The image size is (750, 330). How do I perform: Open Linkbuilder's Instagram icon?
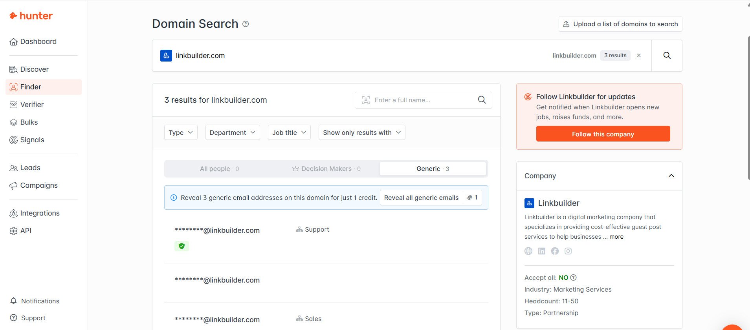click(568, 251)
